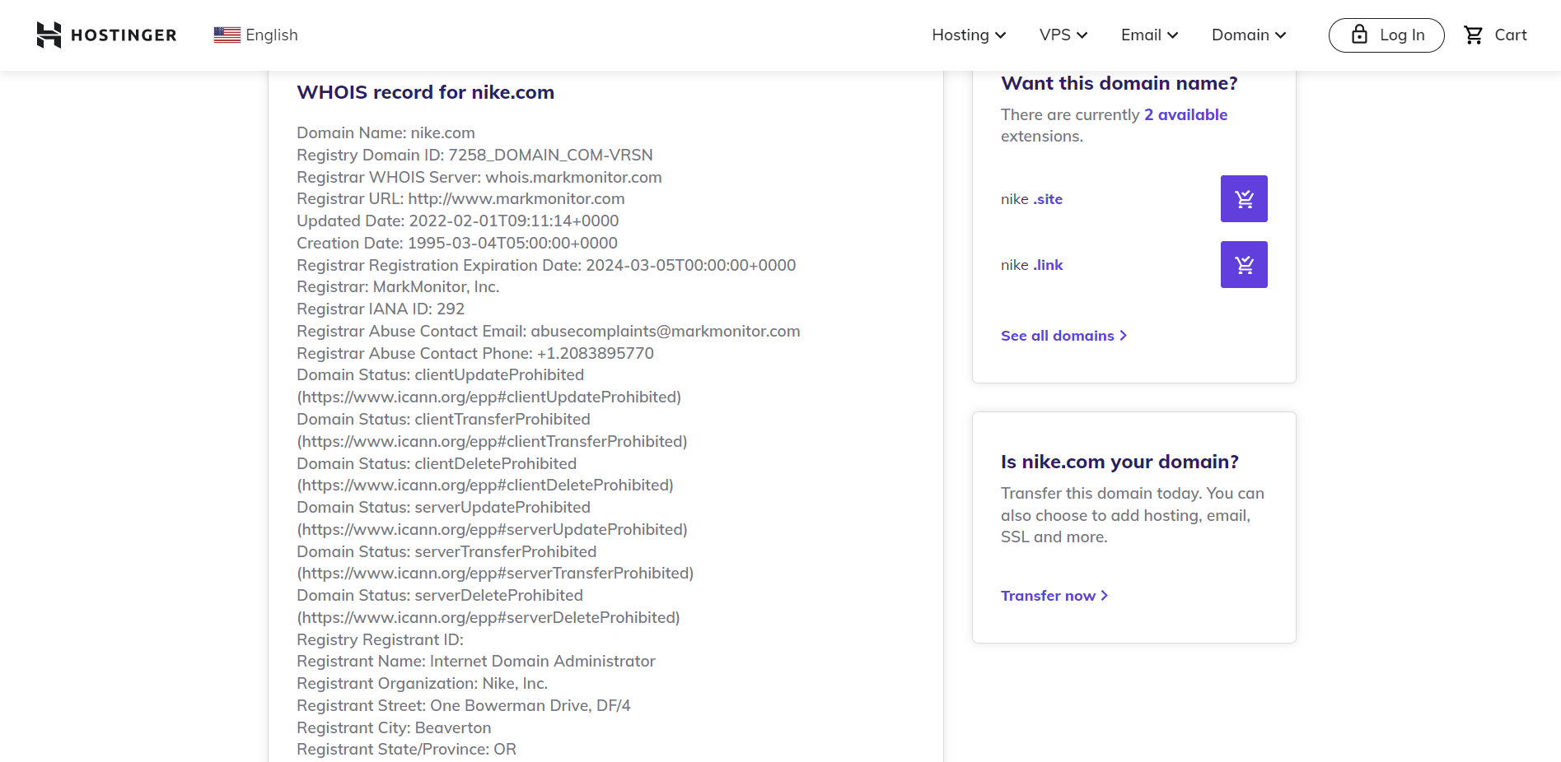
Task: Select the nike .link domain text
Action: [x=1031, y=265]
